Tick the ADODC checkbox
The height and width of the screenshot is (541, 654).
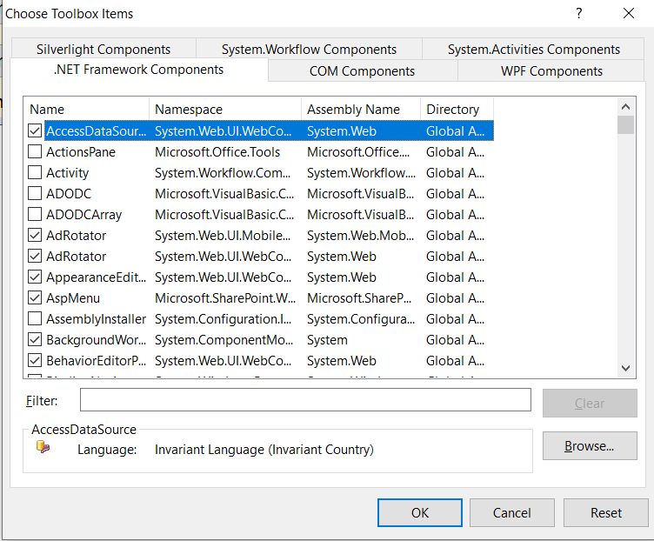coord(35,194)
